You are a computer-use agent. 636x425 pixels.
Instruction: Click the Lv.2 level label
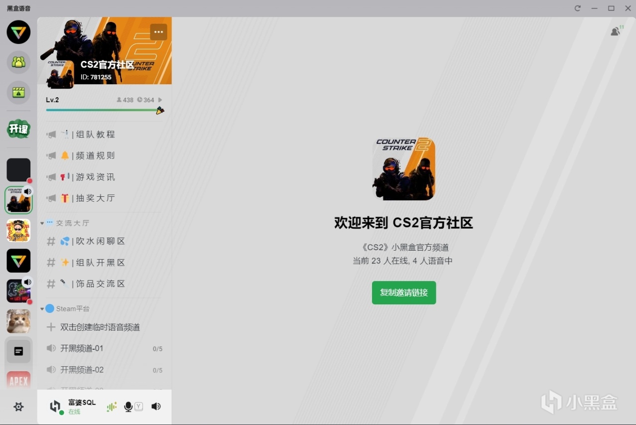pyautogui.click(x=52, y=100)
